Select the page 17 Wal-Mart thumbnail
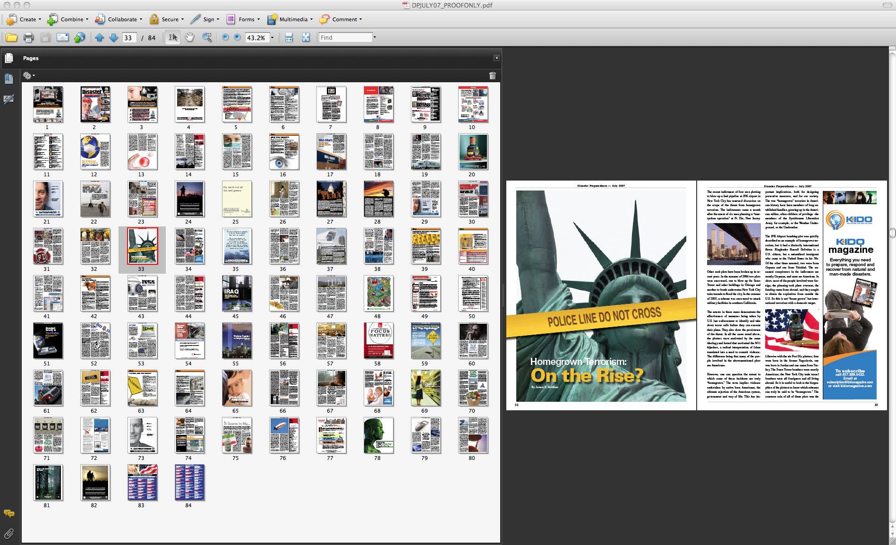 click(x=331, y=152)
